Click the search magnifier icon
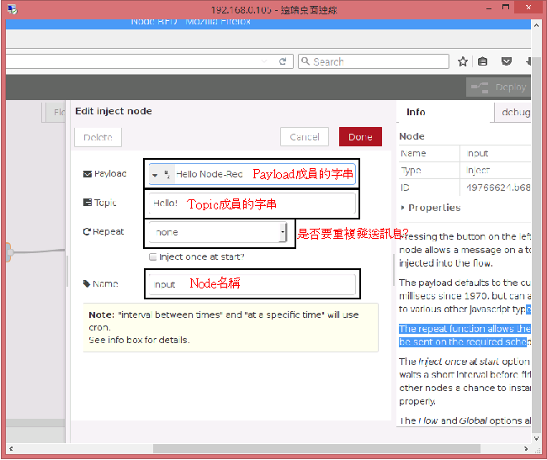547x460 pixels. coord(305,61)
